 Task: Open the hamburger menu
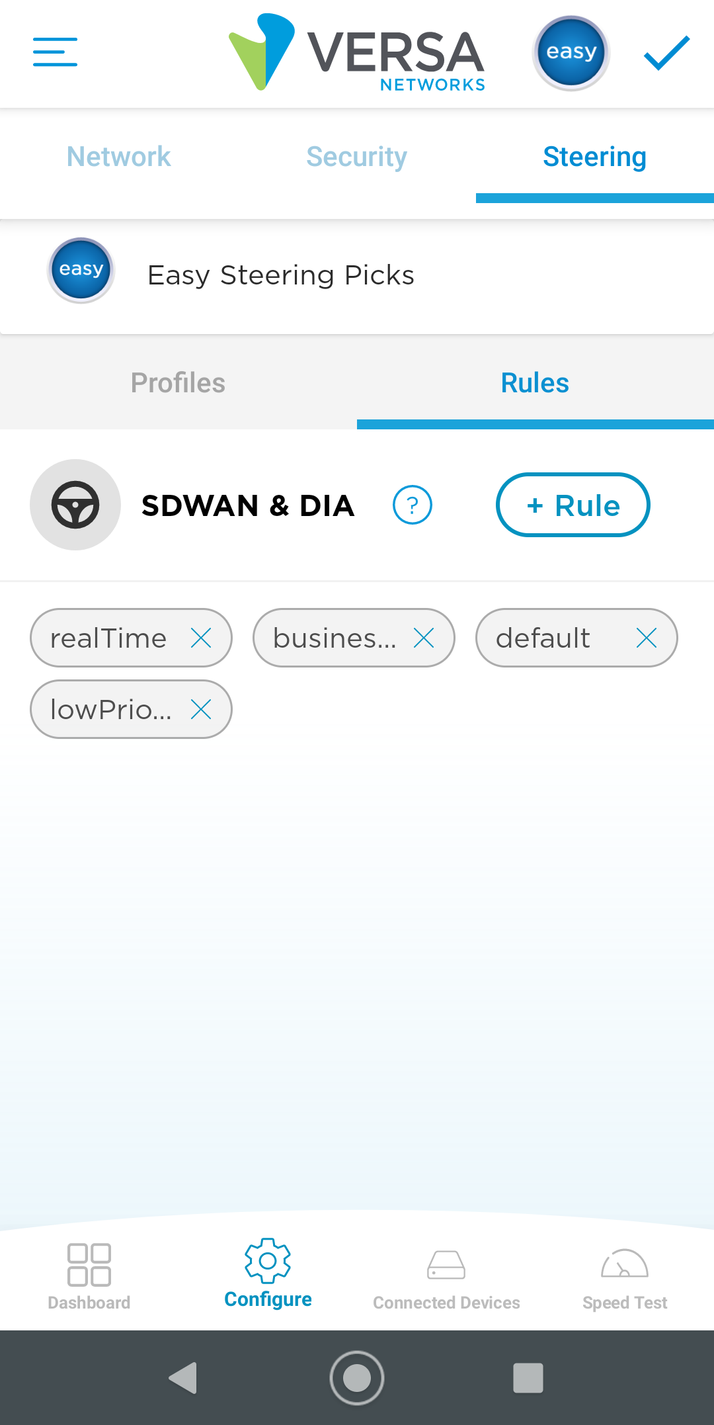tap(56, 52)
